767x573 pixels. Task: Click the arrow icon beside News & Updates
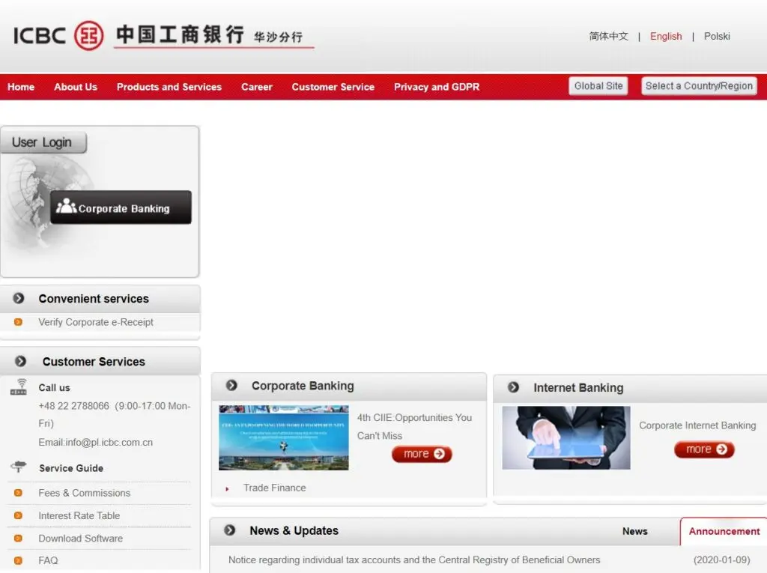point(230,530)
